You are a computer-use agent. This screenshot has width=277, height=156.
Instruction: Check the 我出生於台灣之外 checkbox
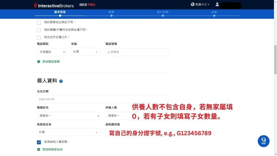(39, 38)
